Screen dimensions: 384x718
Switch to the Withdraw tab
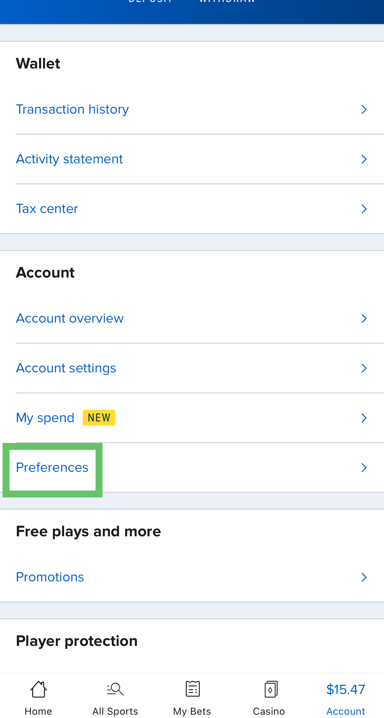point(227,3)
